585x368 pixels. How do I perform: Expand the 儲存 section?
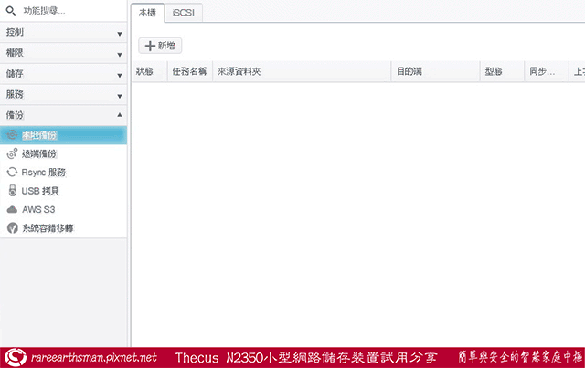(x=120, y=75)
